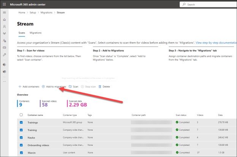Expand the sidebar Show all ellipsis
The height and width of the screenshot is (157, 237).
click(5, 81)
